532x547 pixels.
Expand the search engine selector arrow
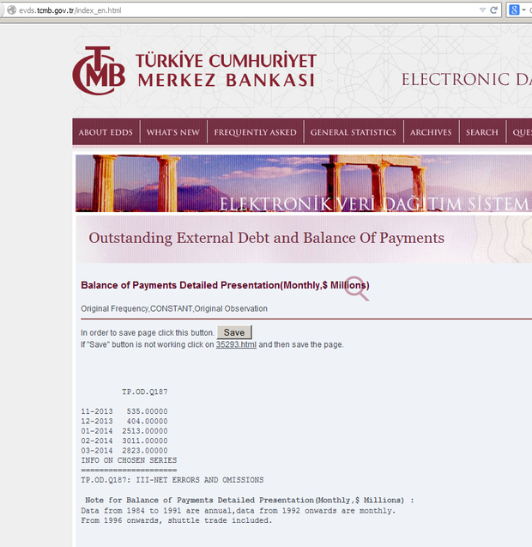pyautogui.click(x=525, y=9)
